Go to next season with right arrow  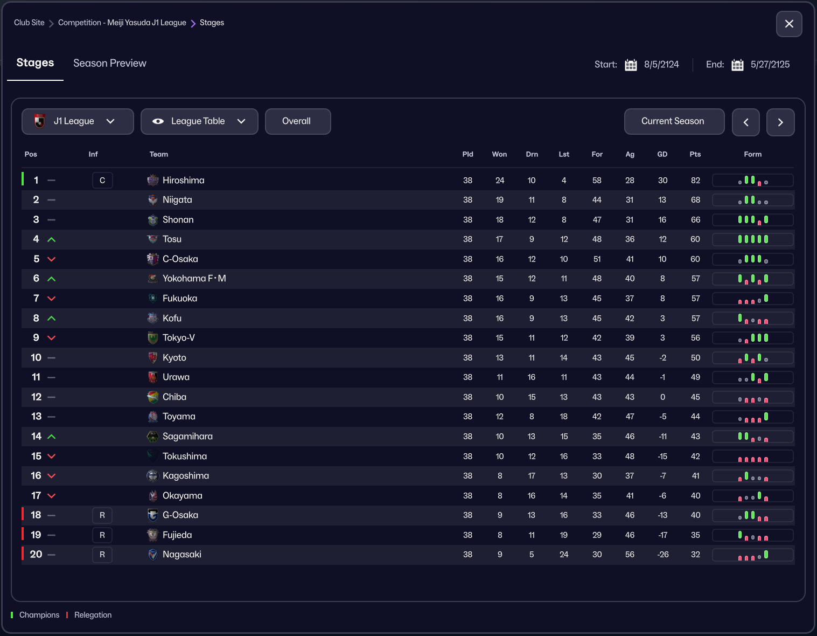coord(780,122)
